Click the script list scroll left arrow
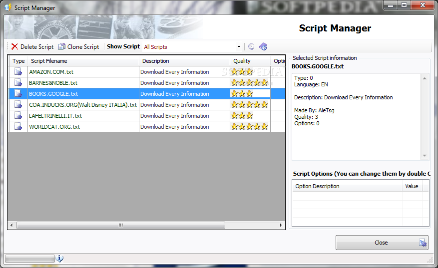This screenshot has width=438, height=268. point(11,225)
